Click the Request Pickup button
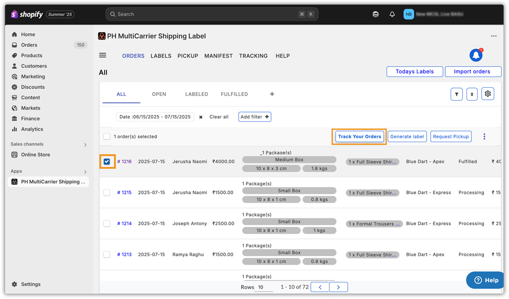 (x=451, y=137)
